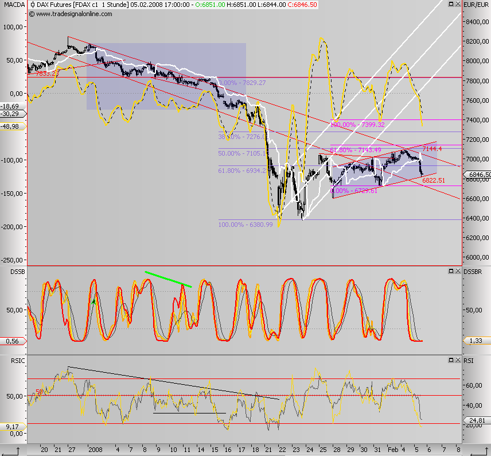
Task: Select the 100.00% - 7399.32 magenta label
Action: click(357, 125)
